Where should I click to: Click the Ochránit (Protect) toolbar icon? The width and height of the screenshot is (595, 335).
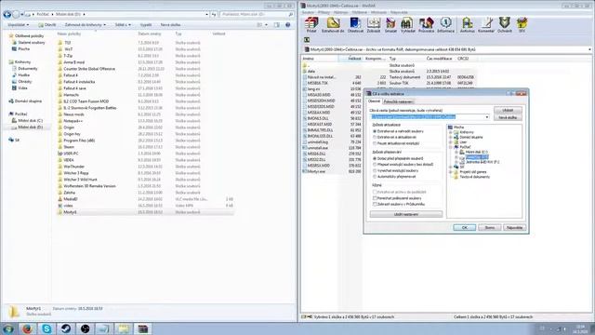coord(504,25)
